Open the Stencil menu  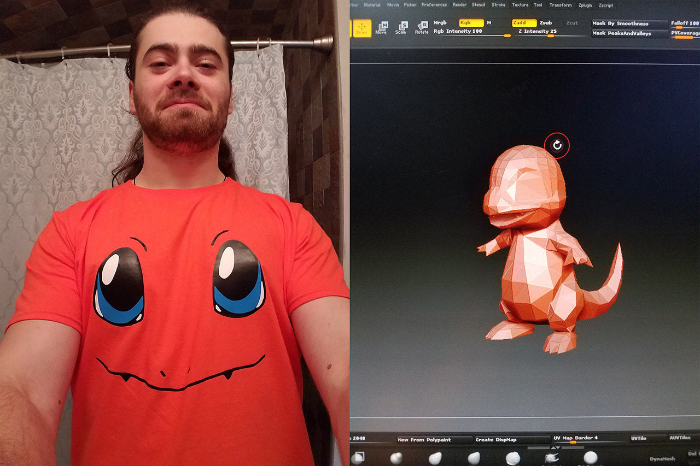point(479,5)
